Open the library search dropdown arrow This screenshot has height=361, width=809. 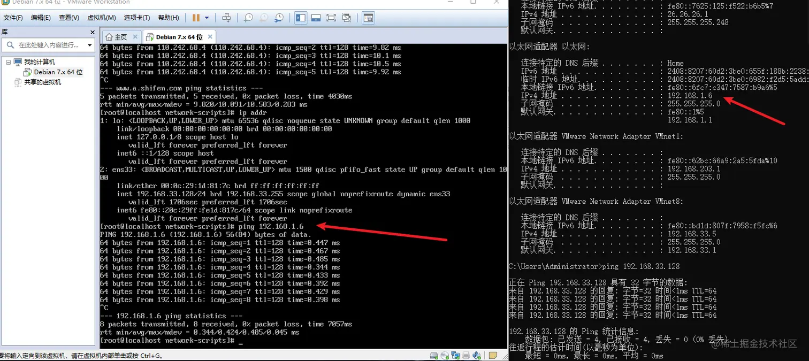pyautogui.click(x=89, y=45)
